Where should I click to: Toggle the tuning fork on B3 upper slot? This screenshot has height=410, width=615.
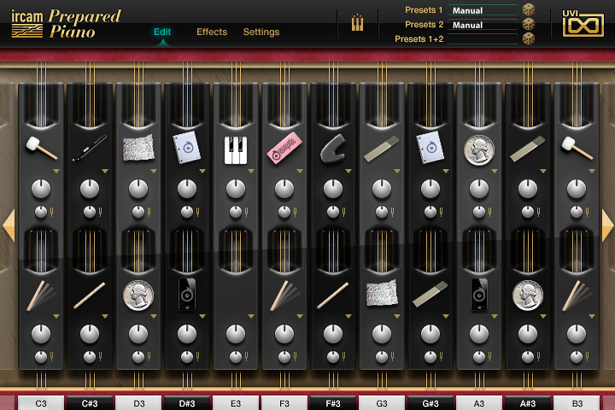pyautogui.click(x=587, y=212)
